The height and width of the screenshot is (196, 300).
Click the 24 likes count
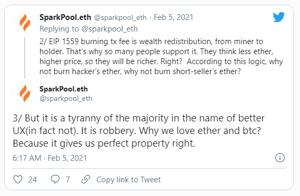coord(33,180)
